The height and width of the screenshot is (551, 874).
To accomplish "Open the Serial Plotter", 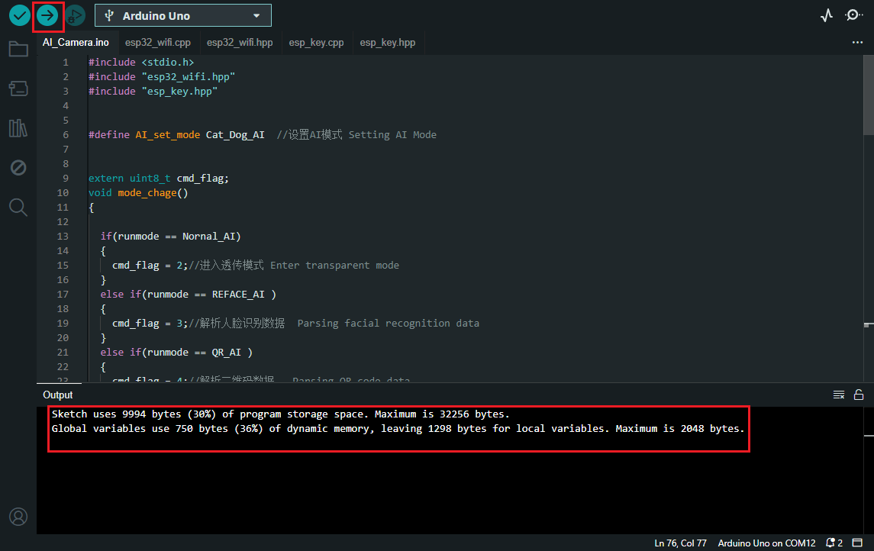I will (x=827, y=15).
